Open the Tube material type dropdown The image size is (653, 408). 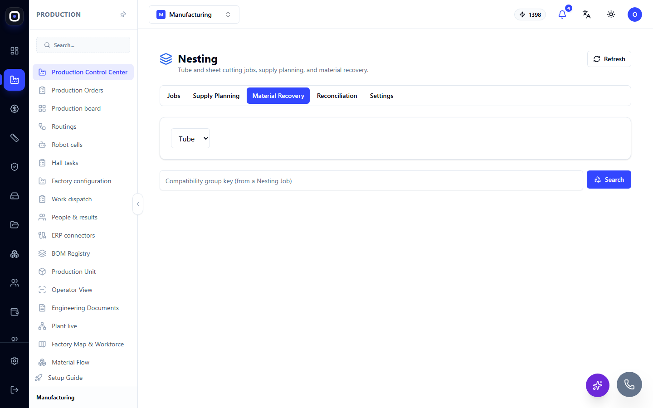click(190, 138)
